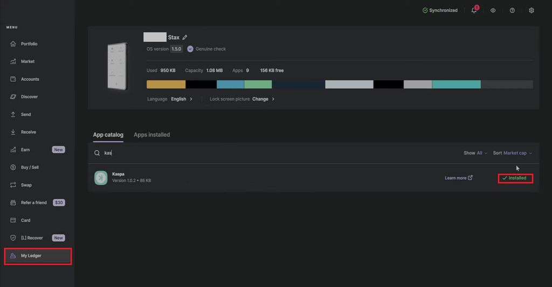Click the Discover planet icon
This screenshot has height=287, width=552.
[13, 97]
